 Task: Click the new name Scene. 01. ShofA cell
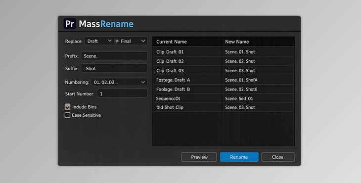pos(258,80)
